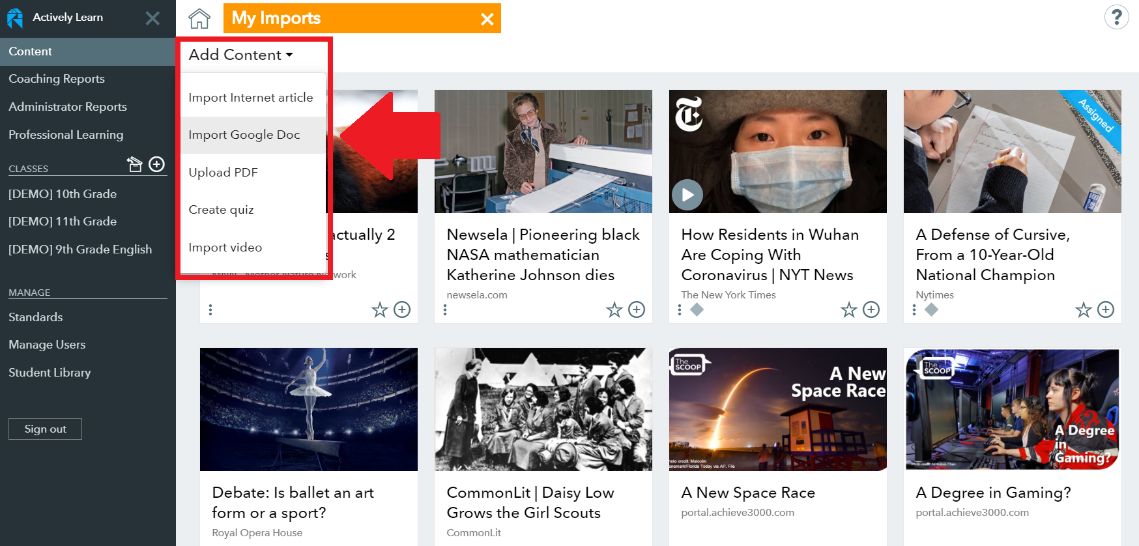1139x546 pixels.
Task: Star the Wuhan Coronavirus NYT article
Action: [849, 309]
